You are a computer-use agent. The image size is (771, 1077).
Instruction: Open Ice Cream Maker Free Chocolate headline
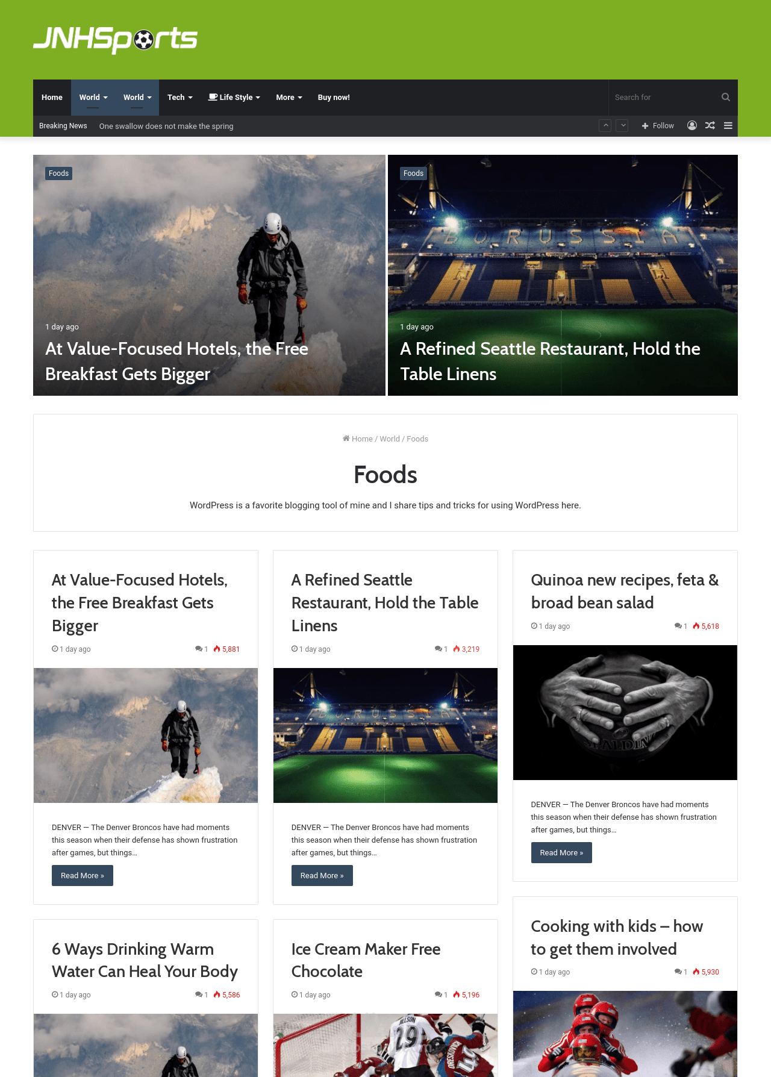coord(366,960)
